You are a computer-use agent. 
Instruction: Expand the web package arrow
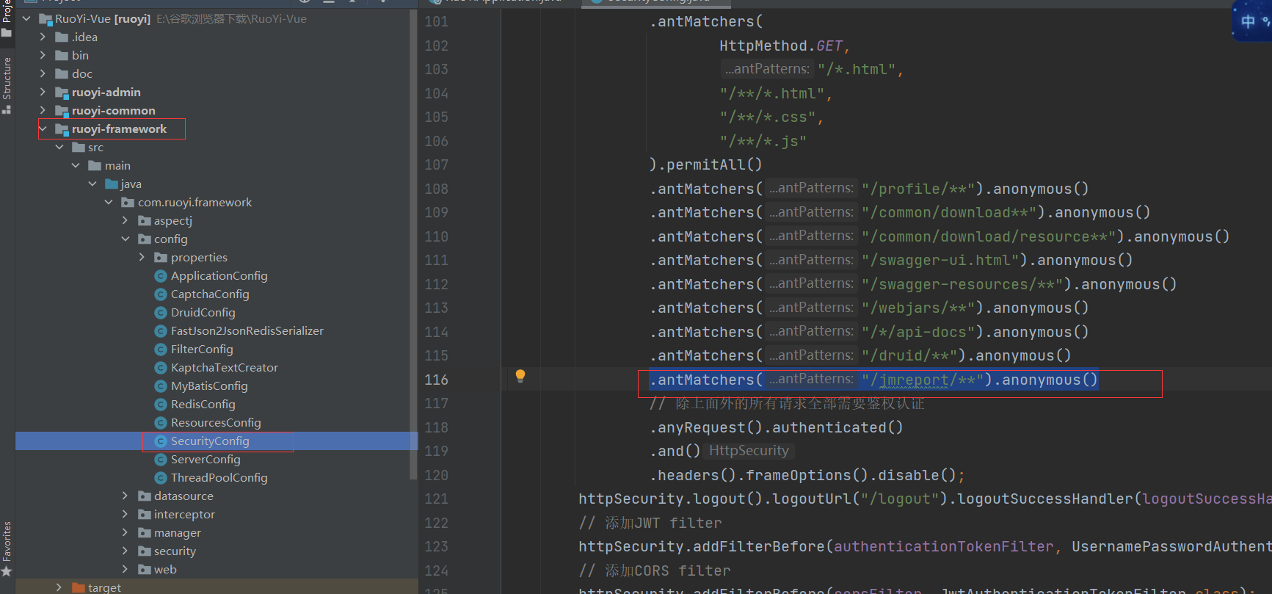pos(126,569)
